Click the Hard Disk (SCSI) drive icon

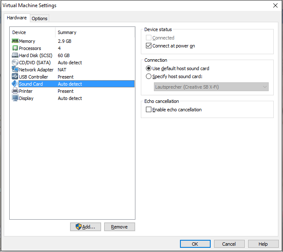tap(15, 55)
